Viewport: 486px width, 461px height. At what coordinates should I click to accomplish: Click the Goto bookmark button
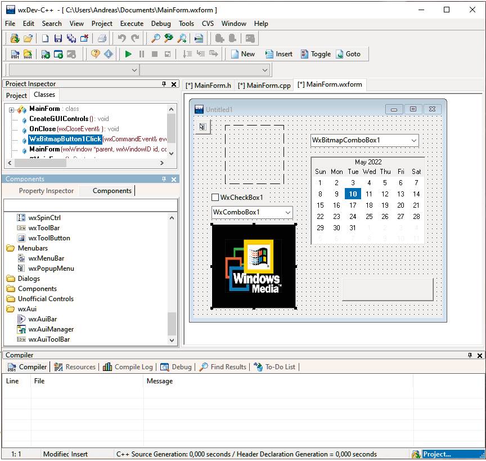348,54
